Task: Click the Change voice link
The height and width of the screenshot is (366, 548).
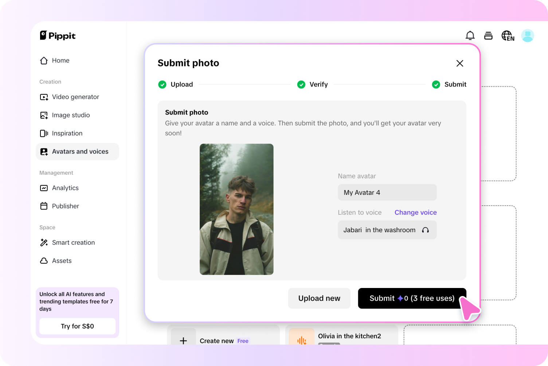Action: click(415, 212)
